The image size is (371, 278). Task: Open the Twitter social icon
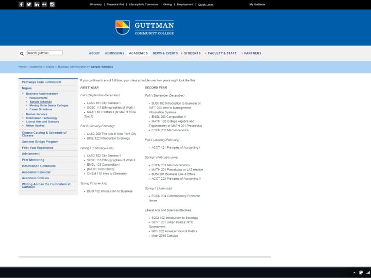[29, 4]
